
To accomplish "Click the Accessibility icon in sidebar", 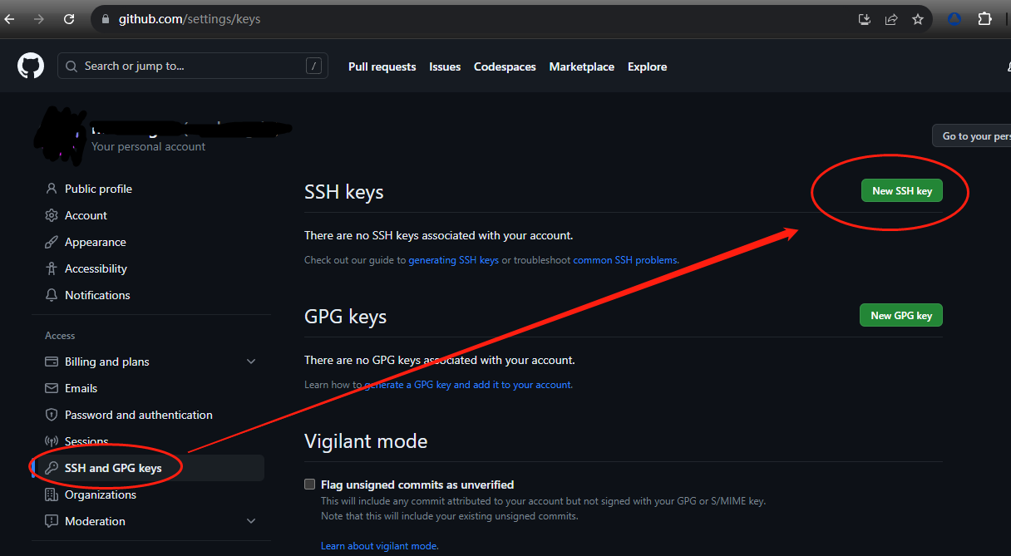I will pos(52,268).
